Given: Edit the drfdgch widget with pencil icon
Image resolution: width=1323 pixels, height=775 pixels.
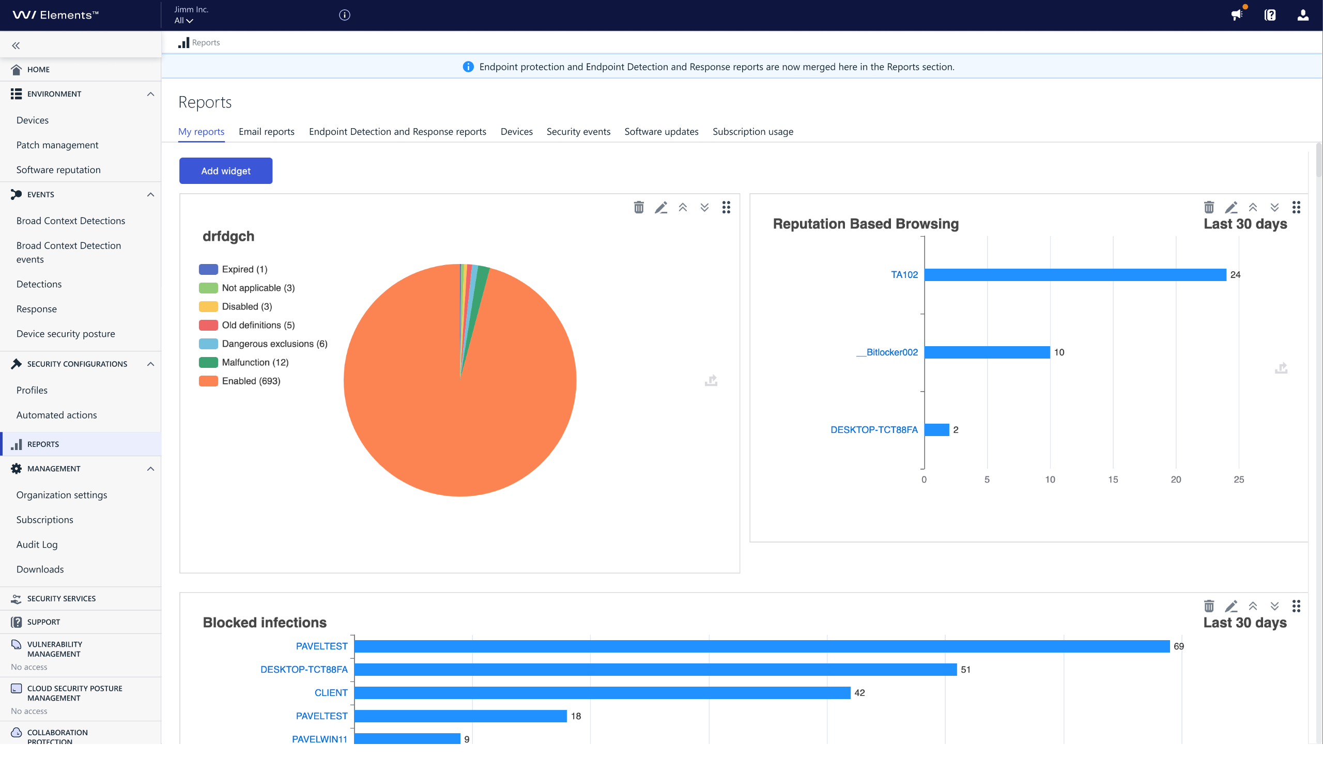Looking at the screenshot, I should 661,207.
